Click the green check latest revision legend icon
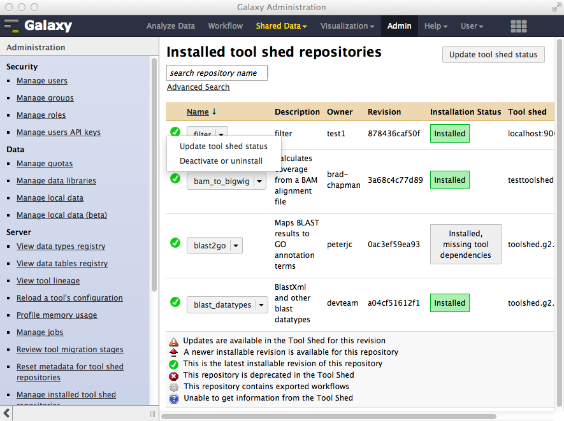The height and width of the screenshot is (421, 564). tap(174, 364)
